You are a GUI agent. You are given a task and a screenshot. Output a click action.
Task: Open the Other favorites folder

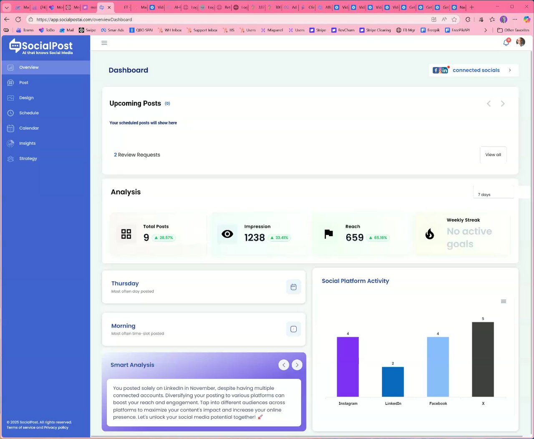click(514, 30)
